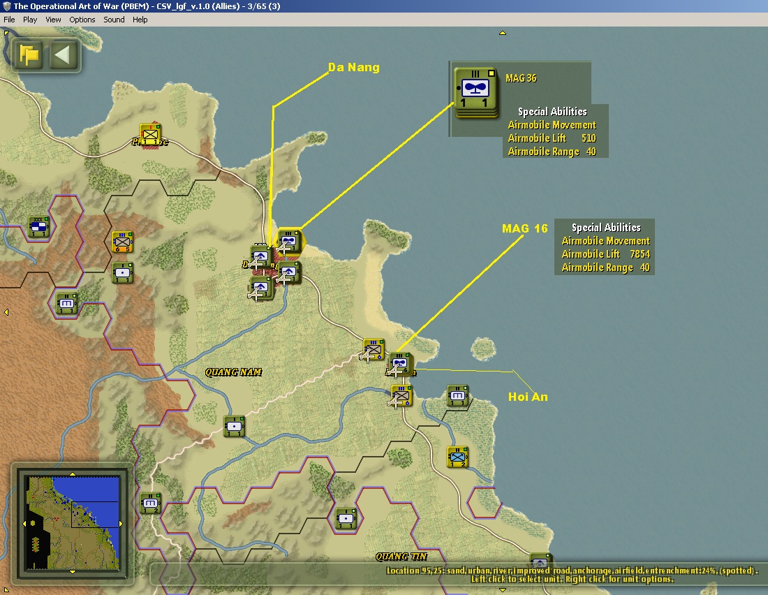The image size is (768, 595).
Task: Open the Help menu
Action: coord(140,20)
